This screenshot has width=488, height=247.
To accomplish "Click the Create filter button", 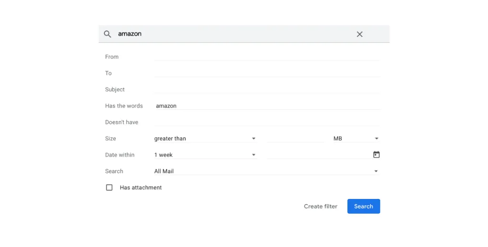I will click(321, 206).
